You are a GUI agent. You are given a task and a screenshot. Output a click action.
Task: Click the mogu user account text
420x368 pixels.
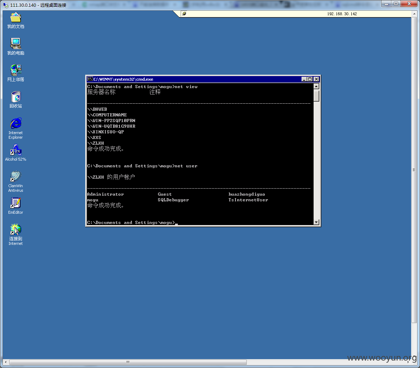point(93,200)
